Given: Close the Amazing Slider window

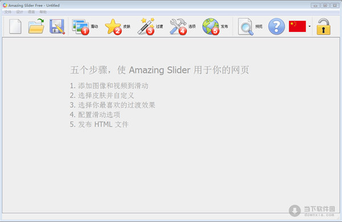Looking at the screenshot, I should [x=335, y=6].
